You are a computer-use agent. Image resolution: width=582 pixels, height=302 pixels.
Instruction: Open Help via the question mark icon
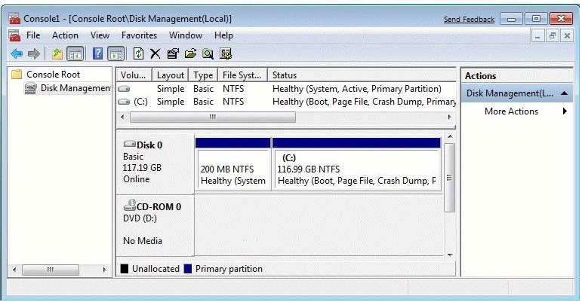(x=97, y=54)
